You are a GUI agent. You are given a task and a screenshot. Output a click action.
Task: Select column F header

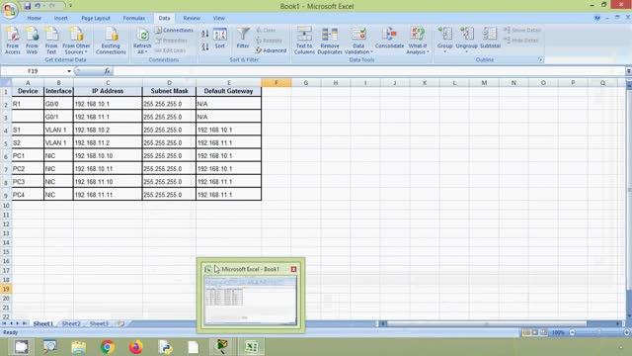pos(276,83)
